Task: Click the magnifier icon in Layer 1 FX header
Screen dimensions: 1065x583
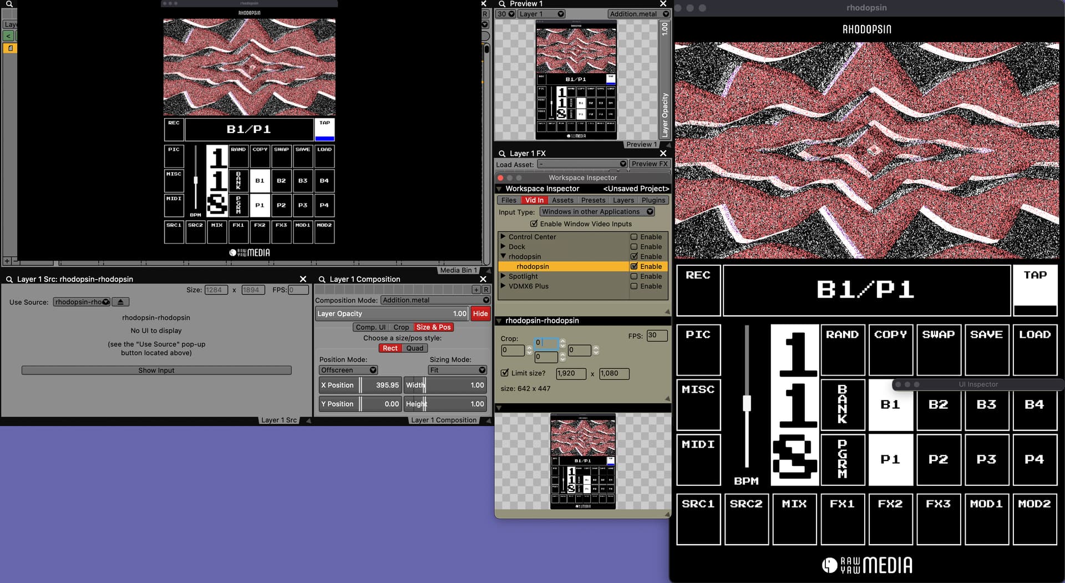Action: pyautogui.click(x=502, y=154)
